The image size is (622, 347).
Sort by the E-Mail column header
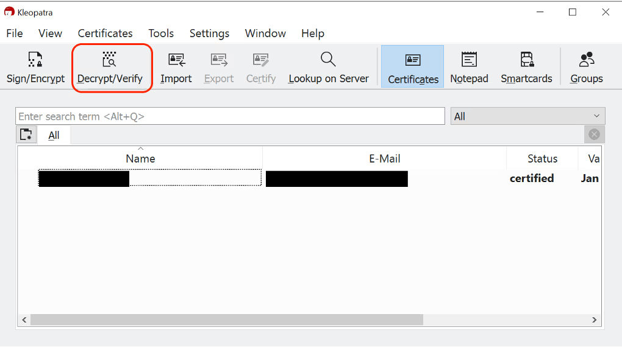pyautogui.click(x=384, y=158)
